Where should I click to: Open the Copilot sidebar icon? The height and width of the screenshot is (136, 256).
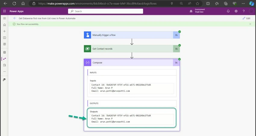click(x=251, y=3)
